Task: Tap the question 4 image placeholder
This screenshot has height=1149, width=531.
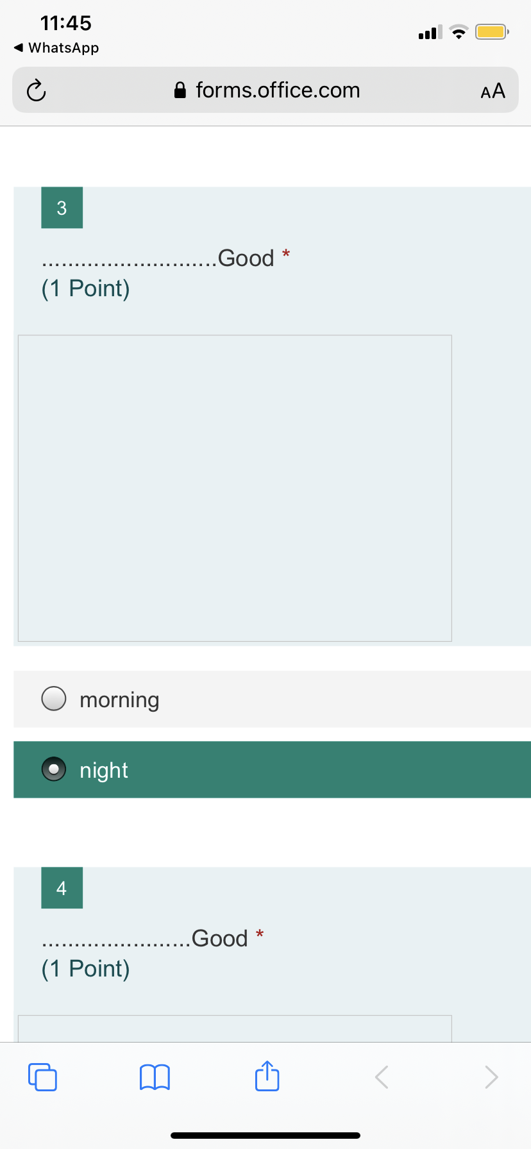Action: 235,1028
